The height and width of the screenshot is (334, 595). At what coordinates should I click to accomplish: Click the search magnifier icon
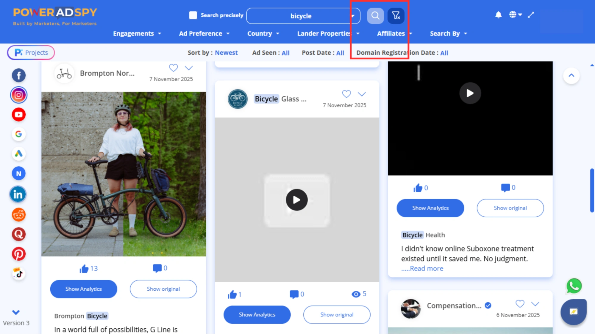(375, 16)
